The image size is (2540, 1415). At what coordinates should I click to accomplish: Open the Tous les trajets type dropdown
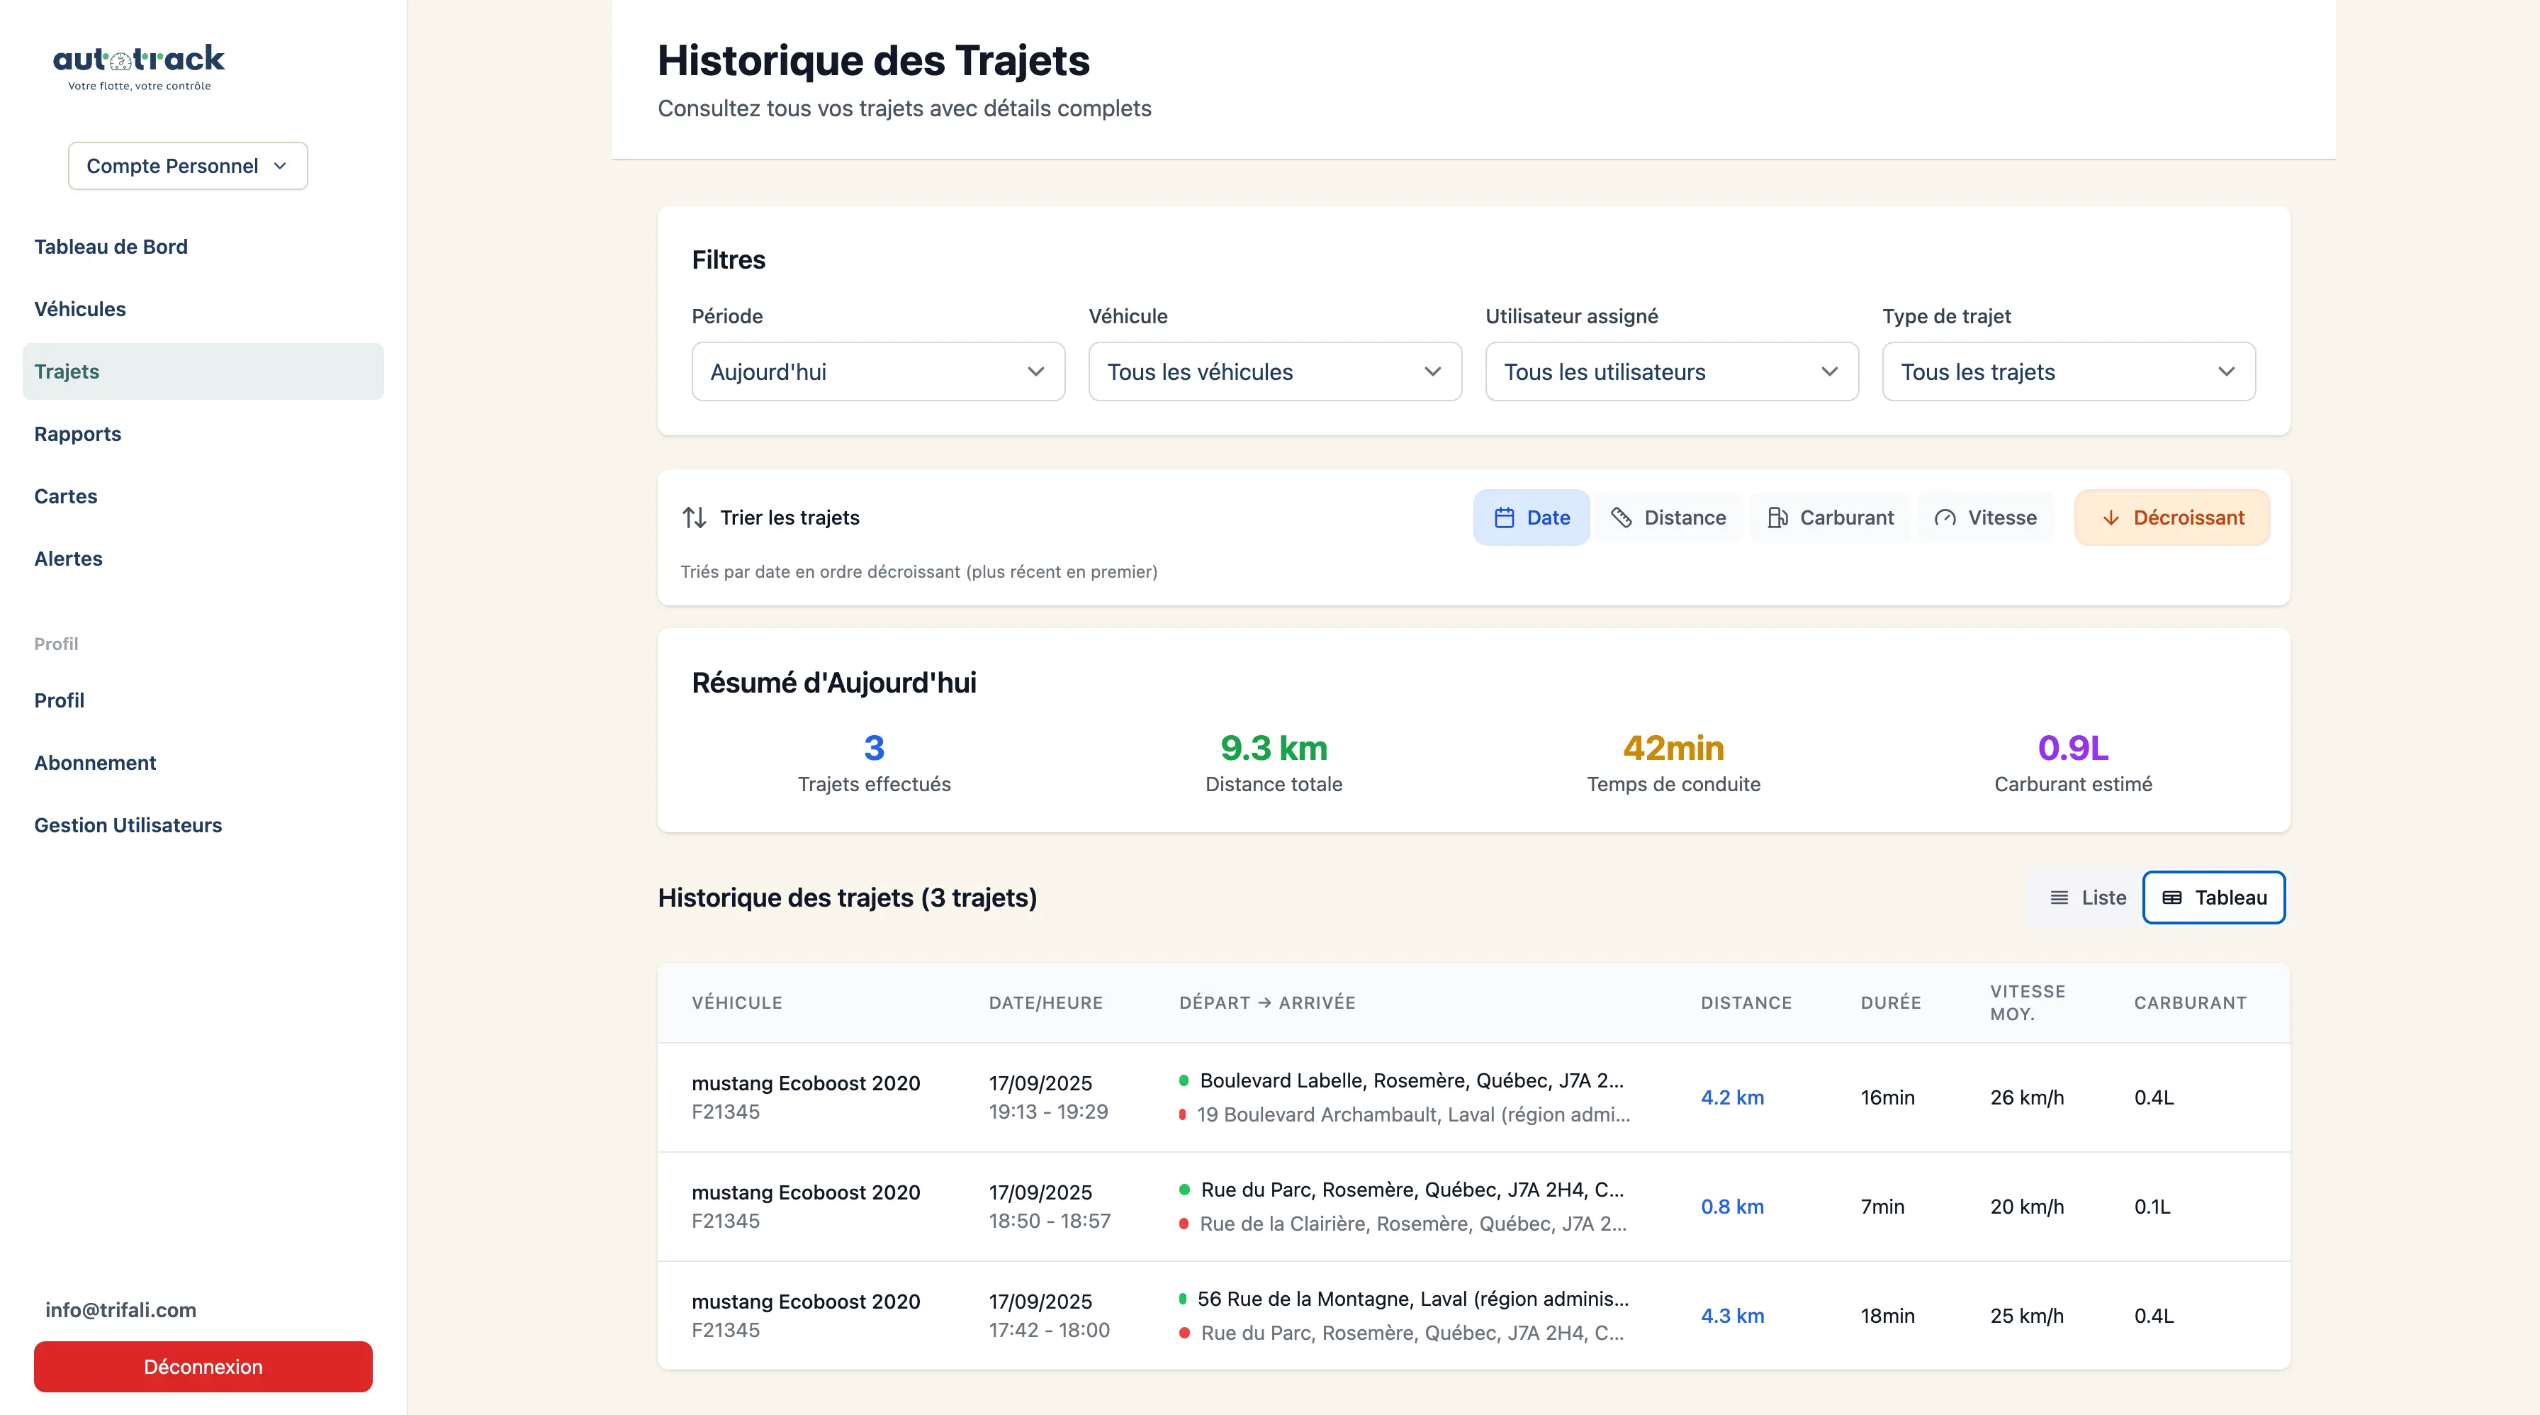2069,371
